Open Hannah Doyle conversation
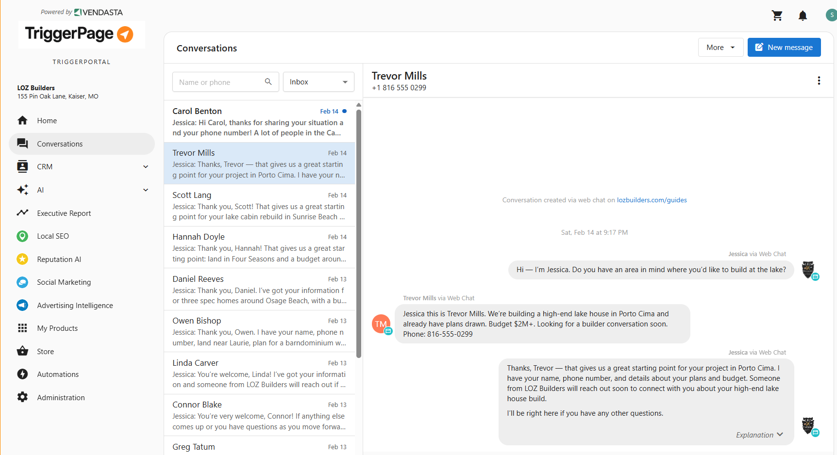Image resolution: width=837 pixels, height=455 pixels. click(x=259, y=247)
